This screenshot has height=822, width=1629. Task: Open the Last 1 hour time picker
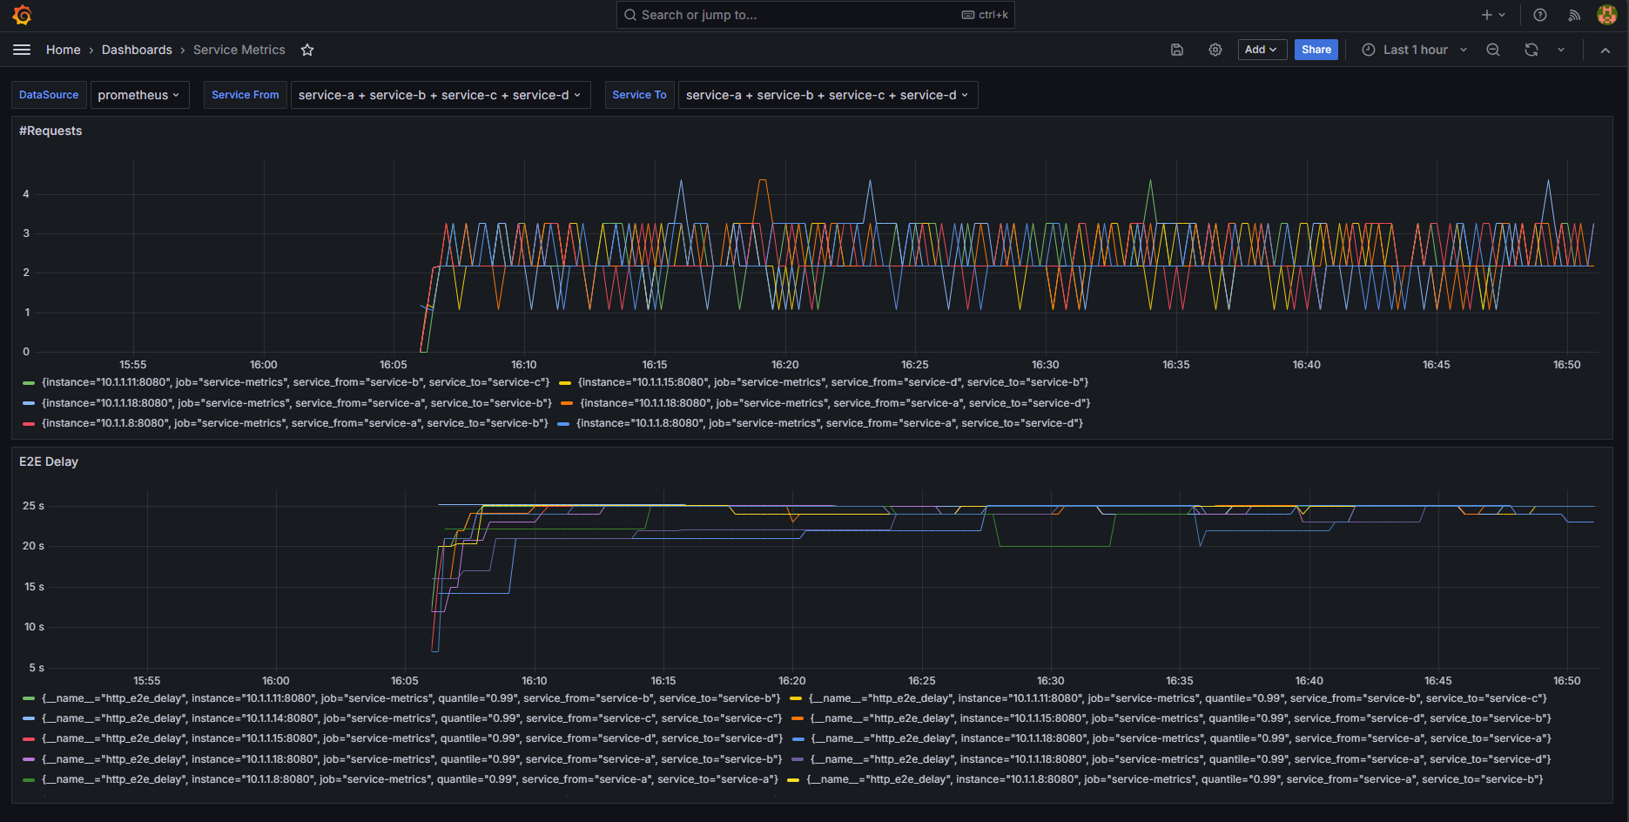[x=1415, y=50]
